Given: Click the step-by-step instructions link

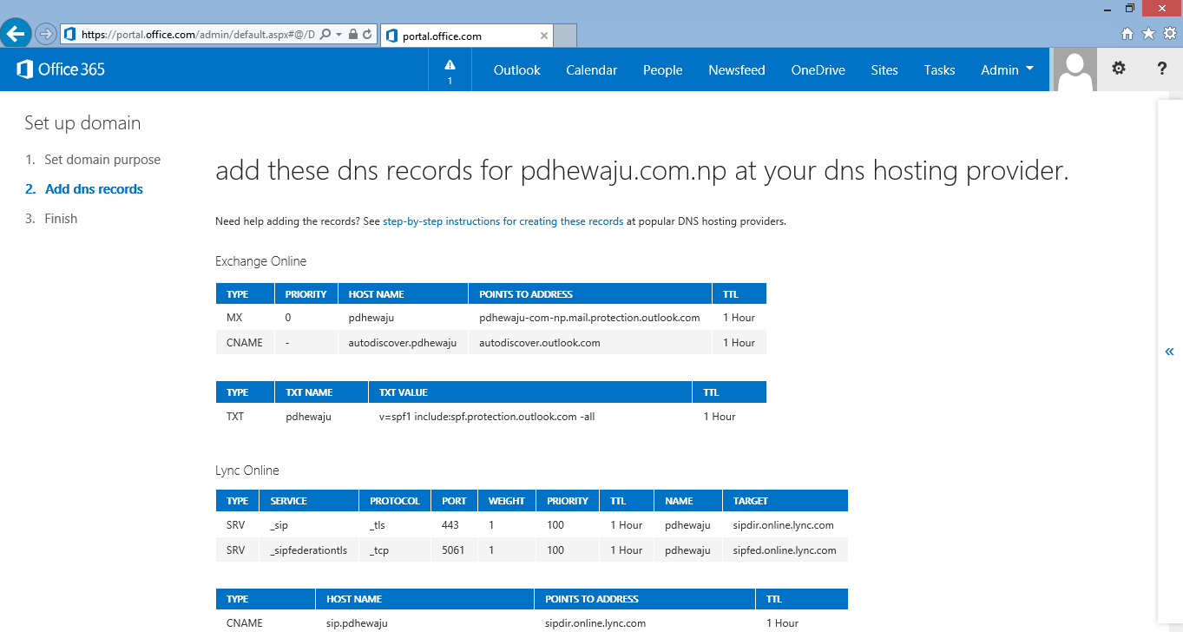Looking at the screenshot, I should (x=503, y=221).
